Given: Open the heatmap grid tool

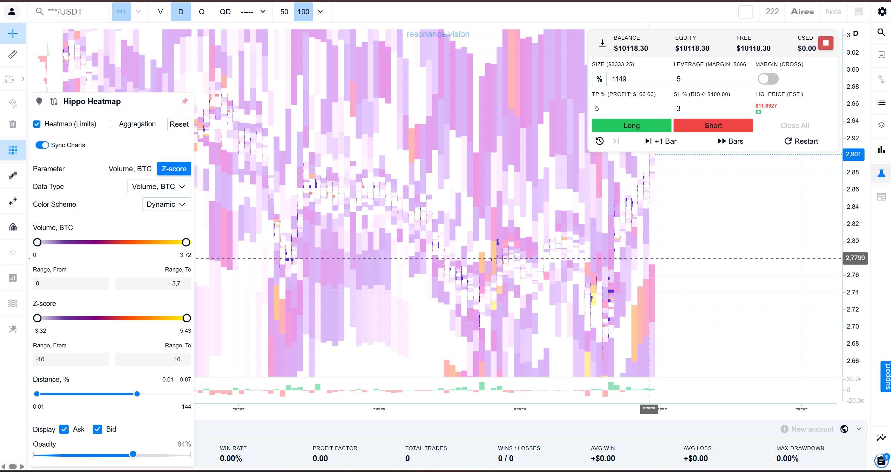Looking at the screenshot, I should pyautogui.click(x=13, y=150).
